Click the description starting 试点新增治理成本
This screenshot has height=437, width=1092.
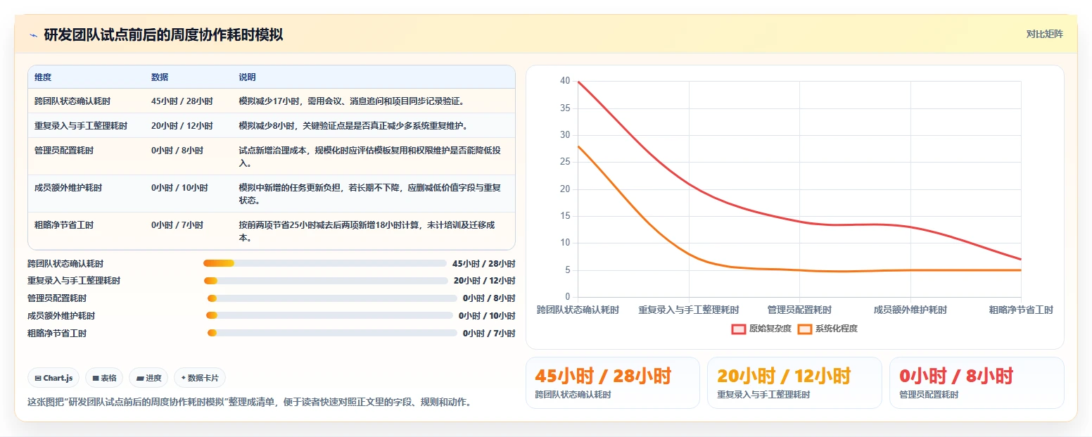pos(370,156)
